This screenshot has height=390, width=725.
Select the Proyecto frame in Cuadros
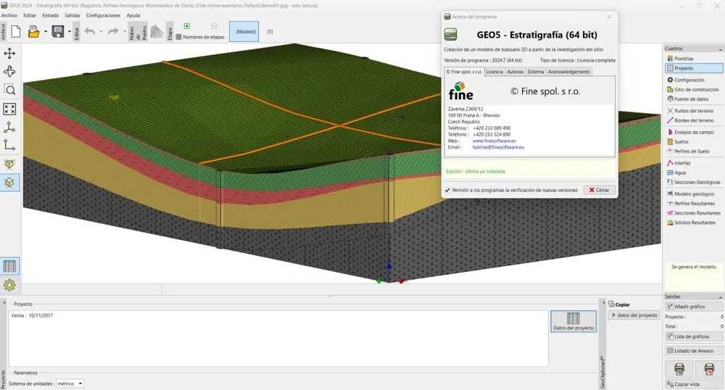694,68
